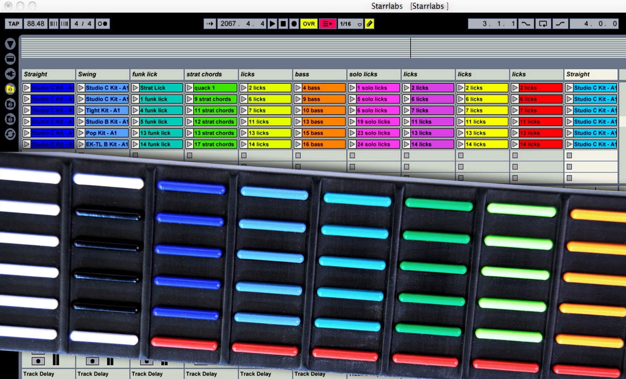The image size is (626, 379).
Task: Toggle the Punch-In switch
Action: click(526, 24)
